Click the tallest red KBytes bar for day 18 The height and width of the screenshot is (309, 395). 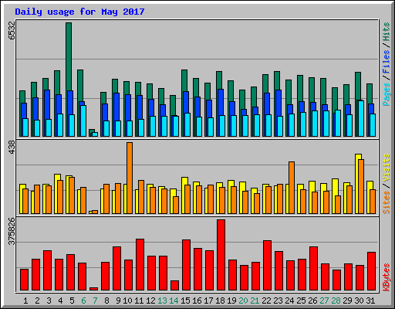pyautogui.click(x=221, y=255)
